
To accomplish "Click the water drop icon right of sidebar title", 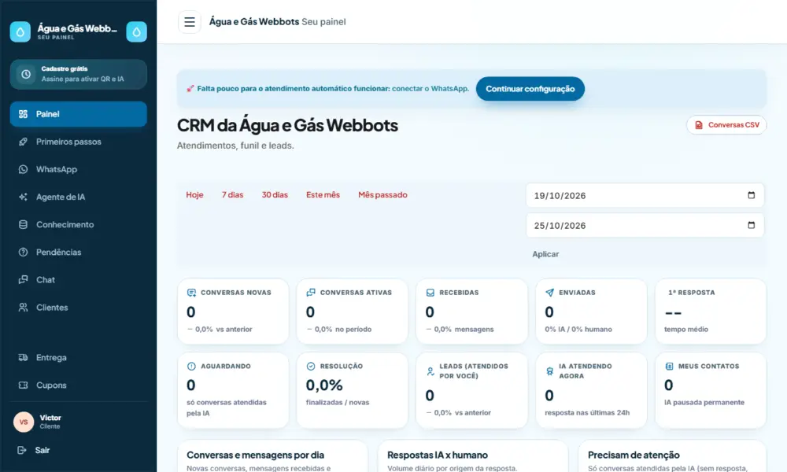I will (x=136, y=31).
